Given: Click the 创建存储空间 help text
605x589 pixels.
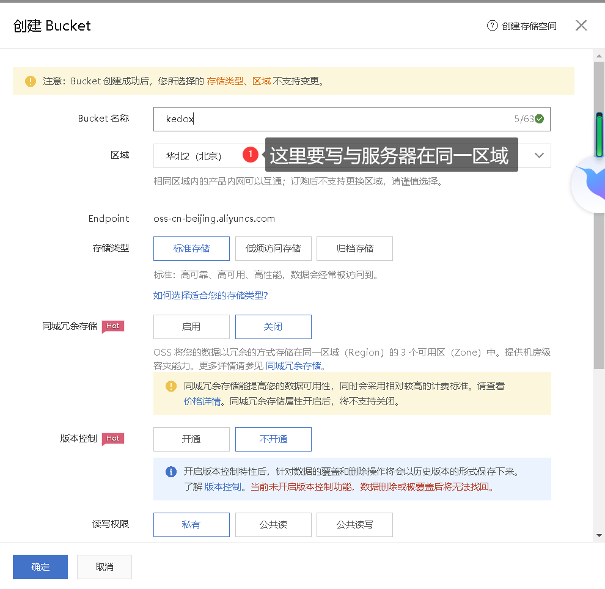Looking at the screenshot, I should coord(529,26).
